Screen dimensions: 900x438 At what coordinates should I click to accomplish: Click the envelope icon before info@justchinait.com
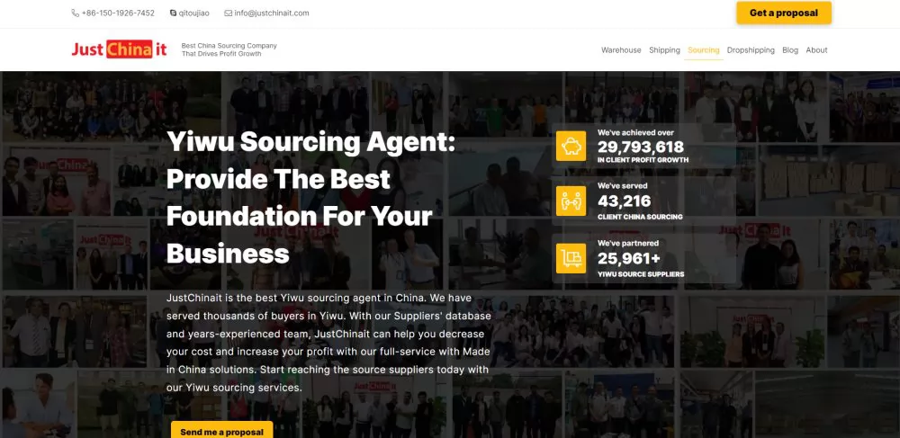(228, 13)
